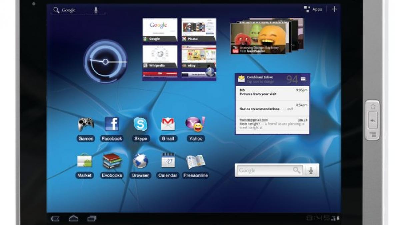The image size is (400, 225).
Task: Tap the top-bar voice search microphone
Action: 96,10
